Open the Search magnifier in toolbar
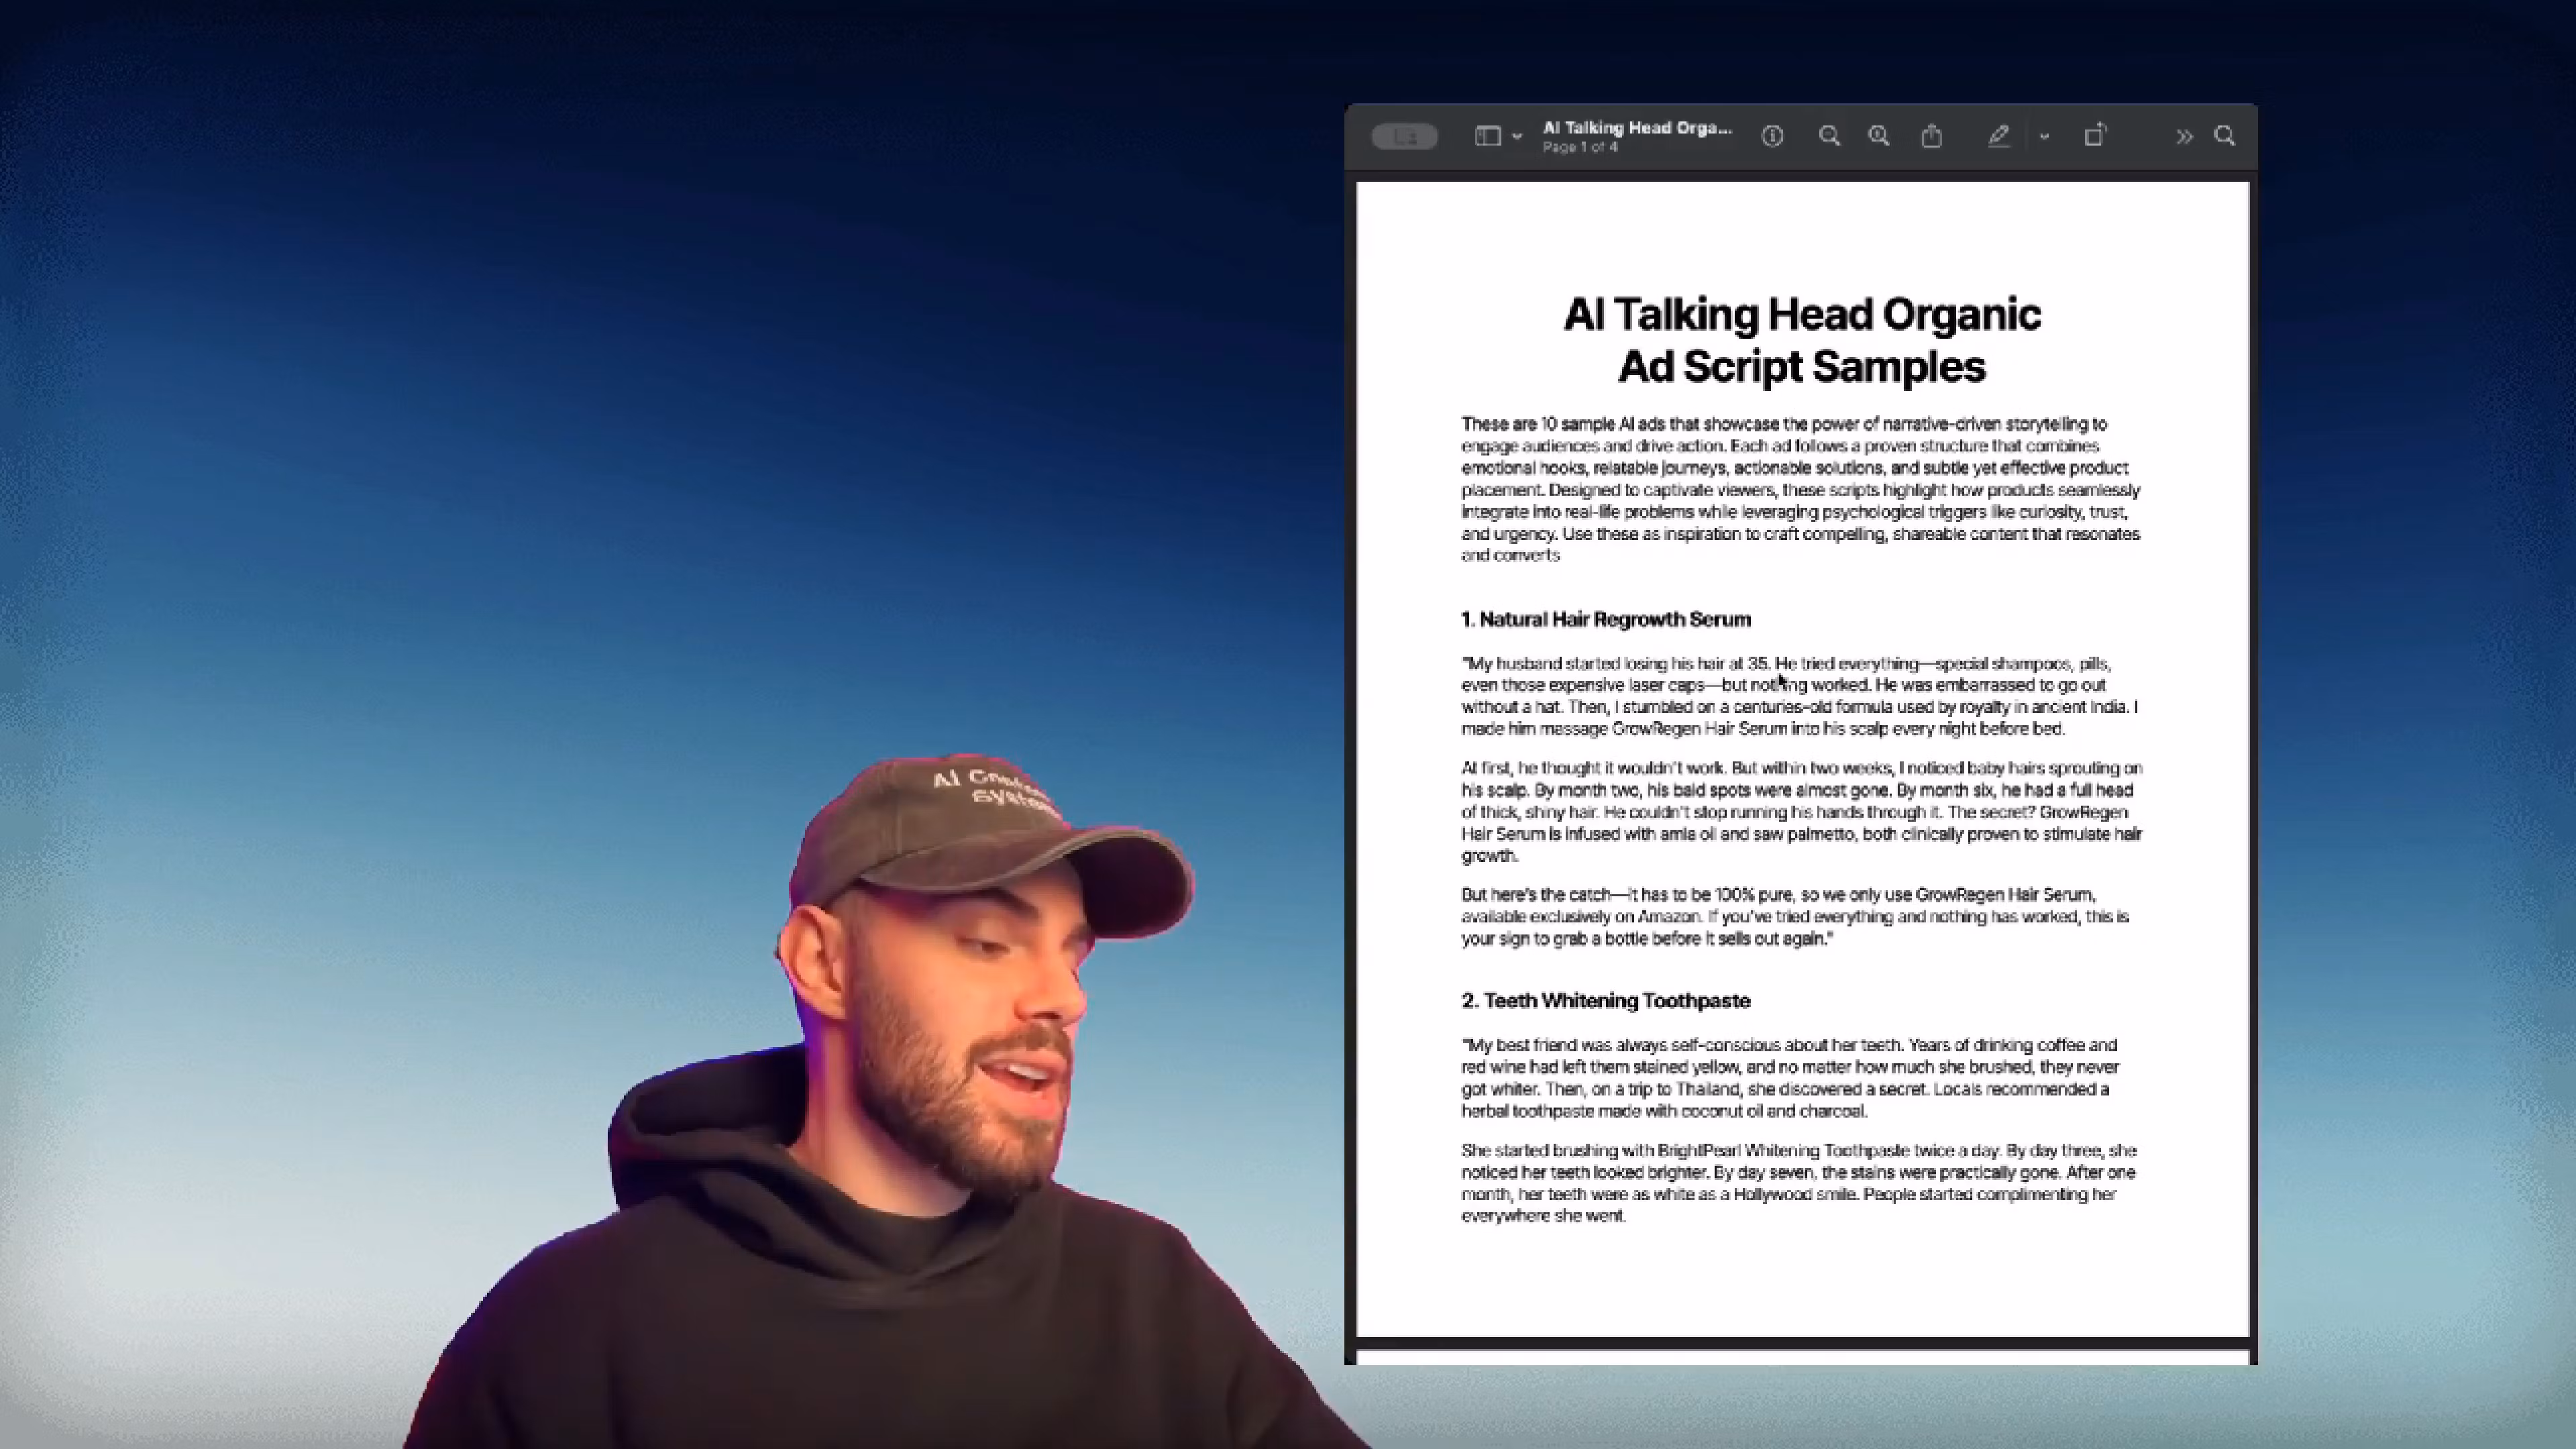Image resolution: width=2576 pixels, height=1449 pixels. click(2225, 136)
